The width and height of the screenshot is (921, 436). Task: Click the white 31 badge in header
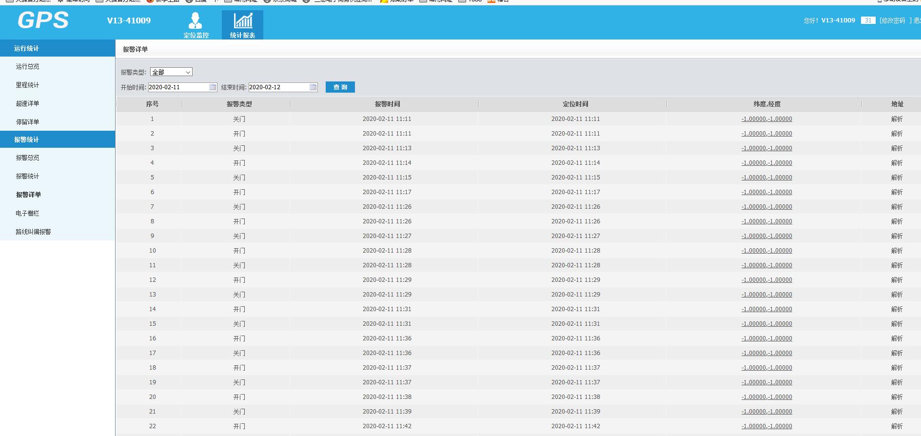pyautogui.click(x=868, y=20)
